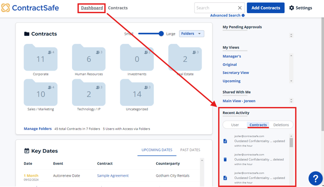The height and width of the screenshot is (187, 324).
Task: Switch Recent Activity to User
Action: (x=235, y=125)
